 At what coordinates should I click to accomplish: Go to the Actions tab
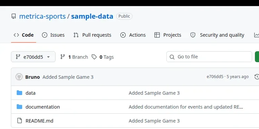(x=133, y=35)
